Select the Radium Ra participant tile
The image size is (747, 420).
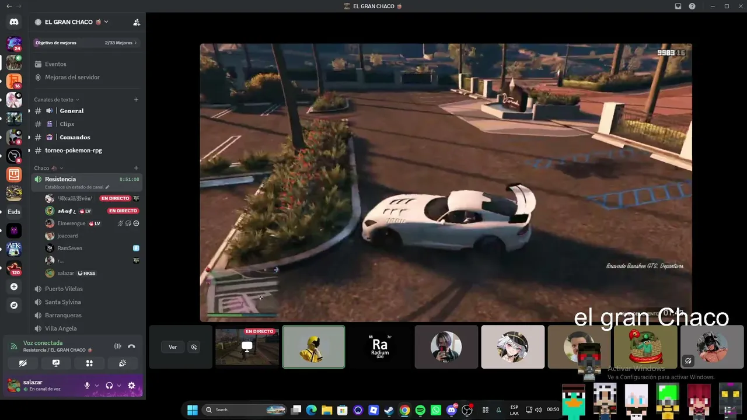(x=380, y=346)
